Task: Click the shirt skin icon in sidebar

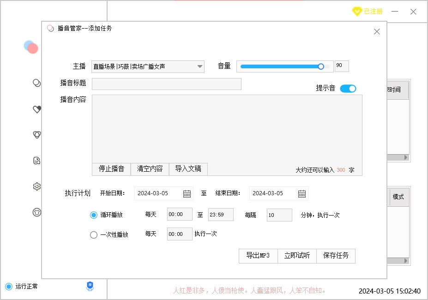Action: [37, 212]
